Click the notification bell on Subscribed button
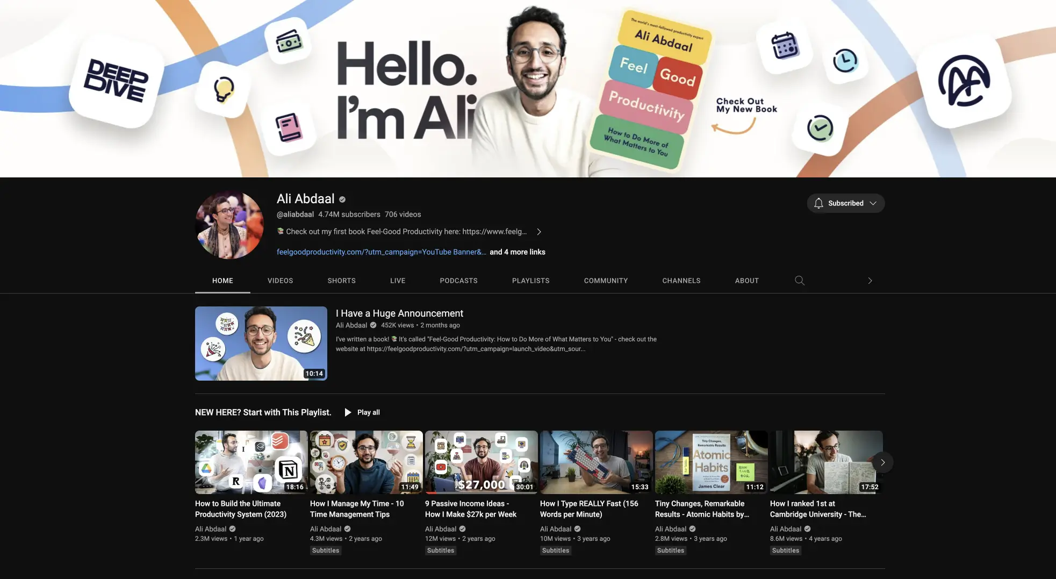The image size is (1056, 579). click(818, 203)
